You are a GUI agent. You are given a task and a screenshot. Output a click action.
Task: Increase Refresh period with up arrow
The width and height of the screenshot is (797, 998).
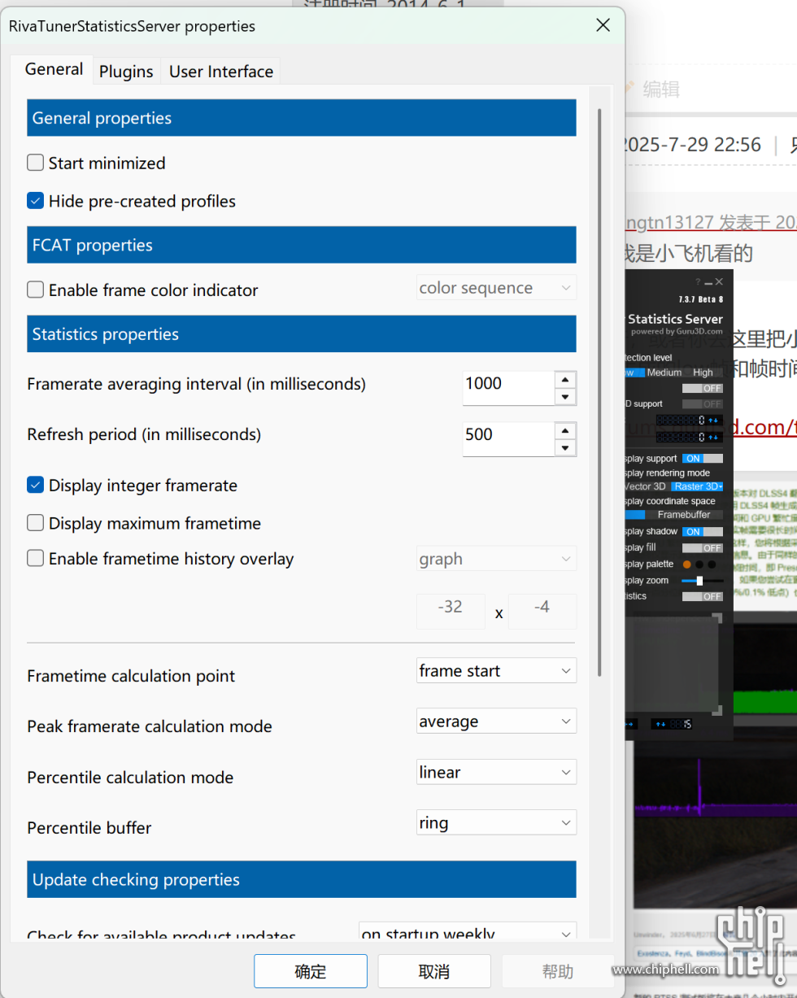tap(565, 430)
